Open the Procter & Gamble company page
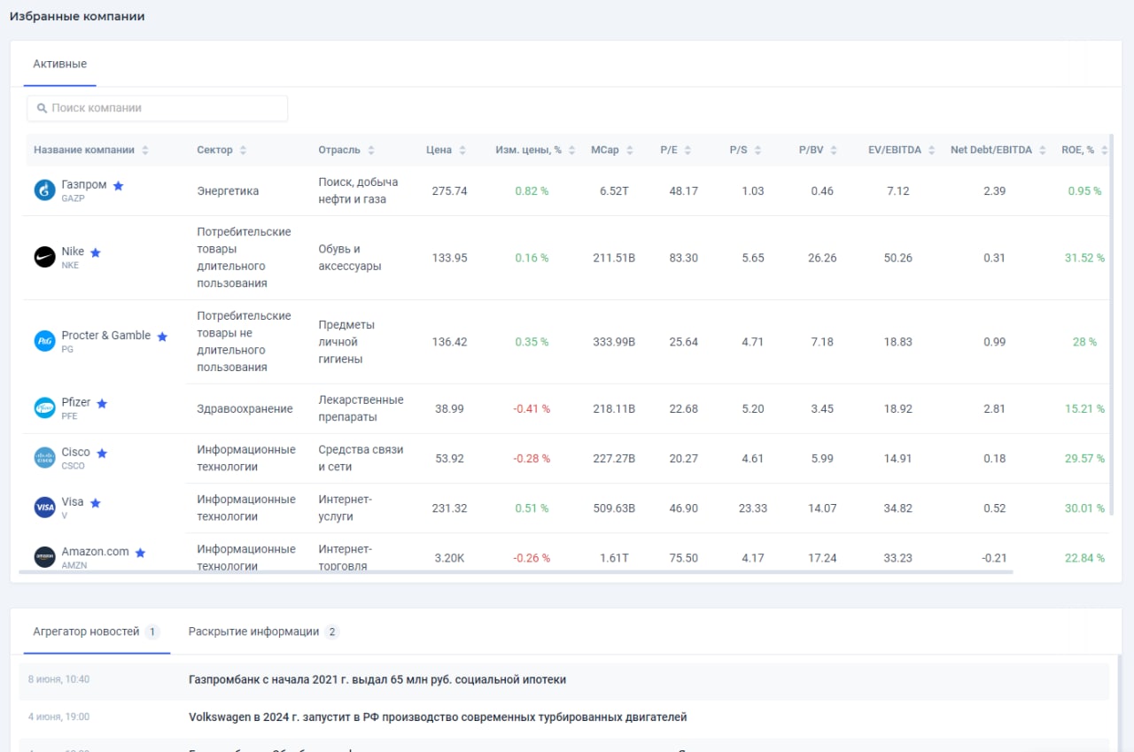 (x=106, y=336)
